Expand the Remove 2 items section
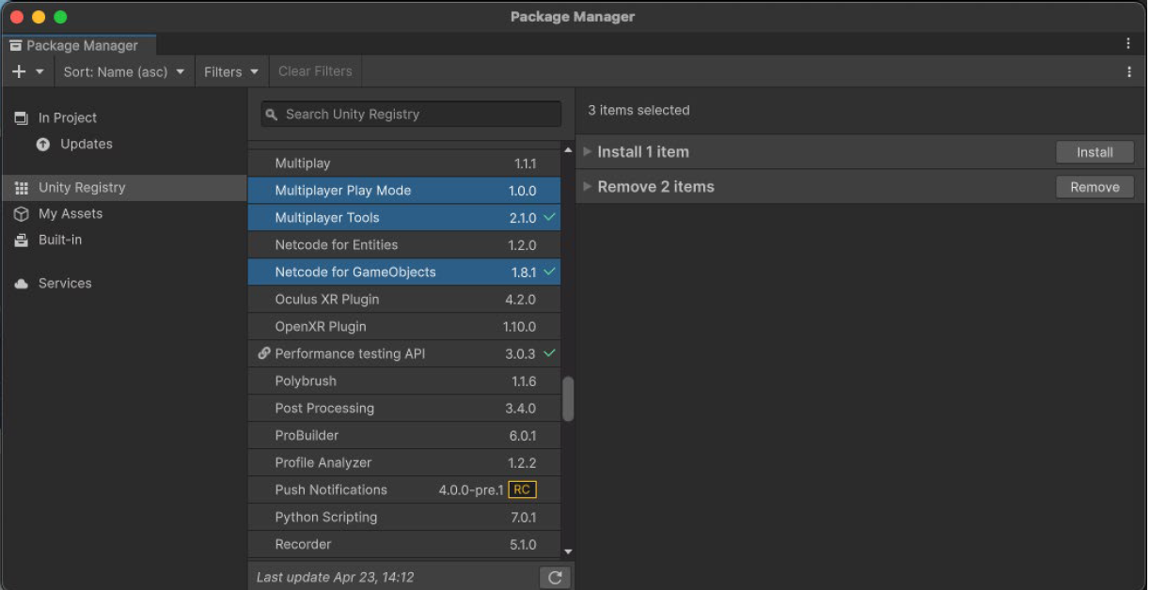This screenshot has height=590, width=1150. pyautogui.click(x=588, y=186)
